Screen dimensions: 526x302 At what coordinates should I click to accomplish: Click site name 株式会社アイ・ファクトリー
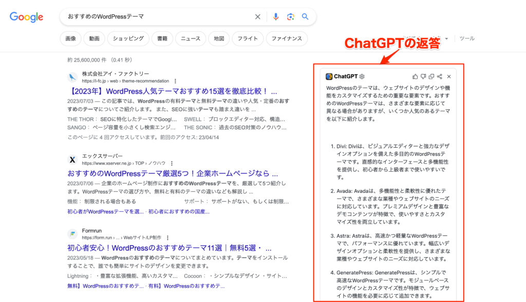pos(116,74)
